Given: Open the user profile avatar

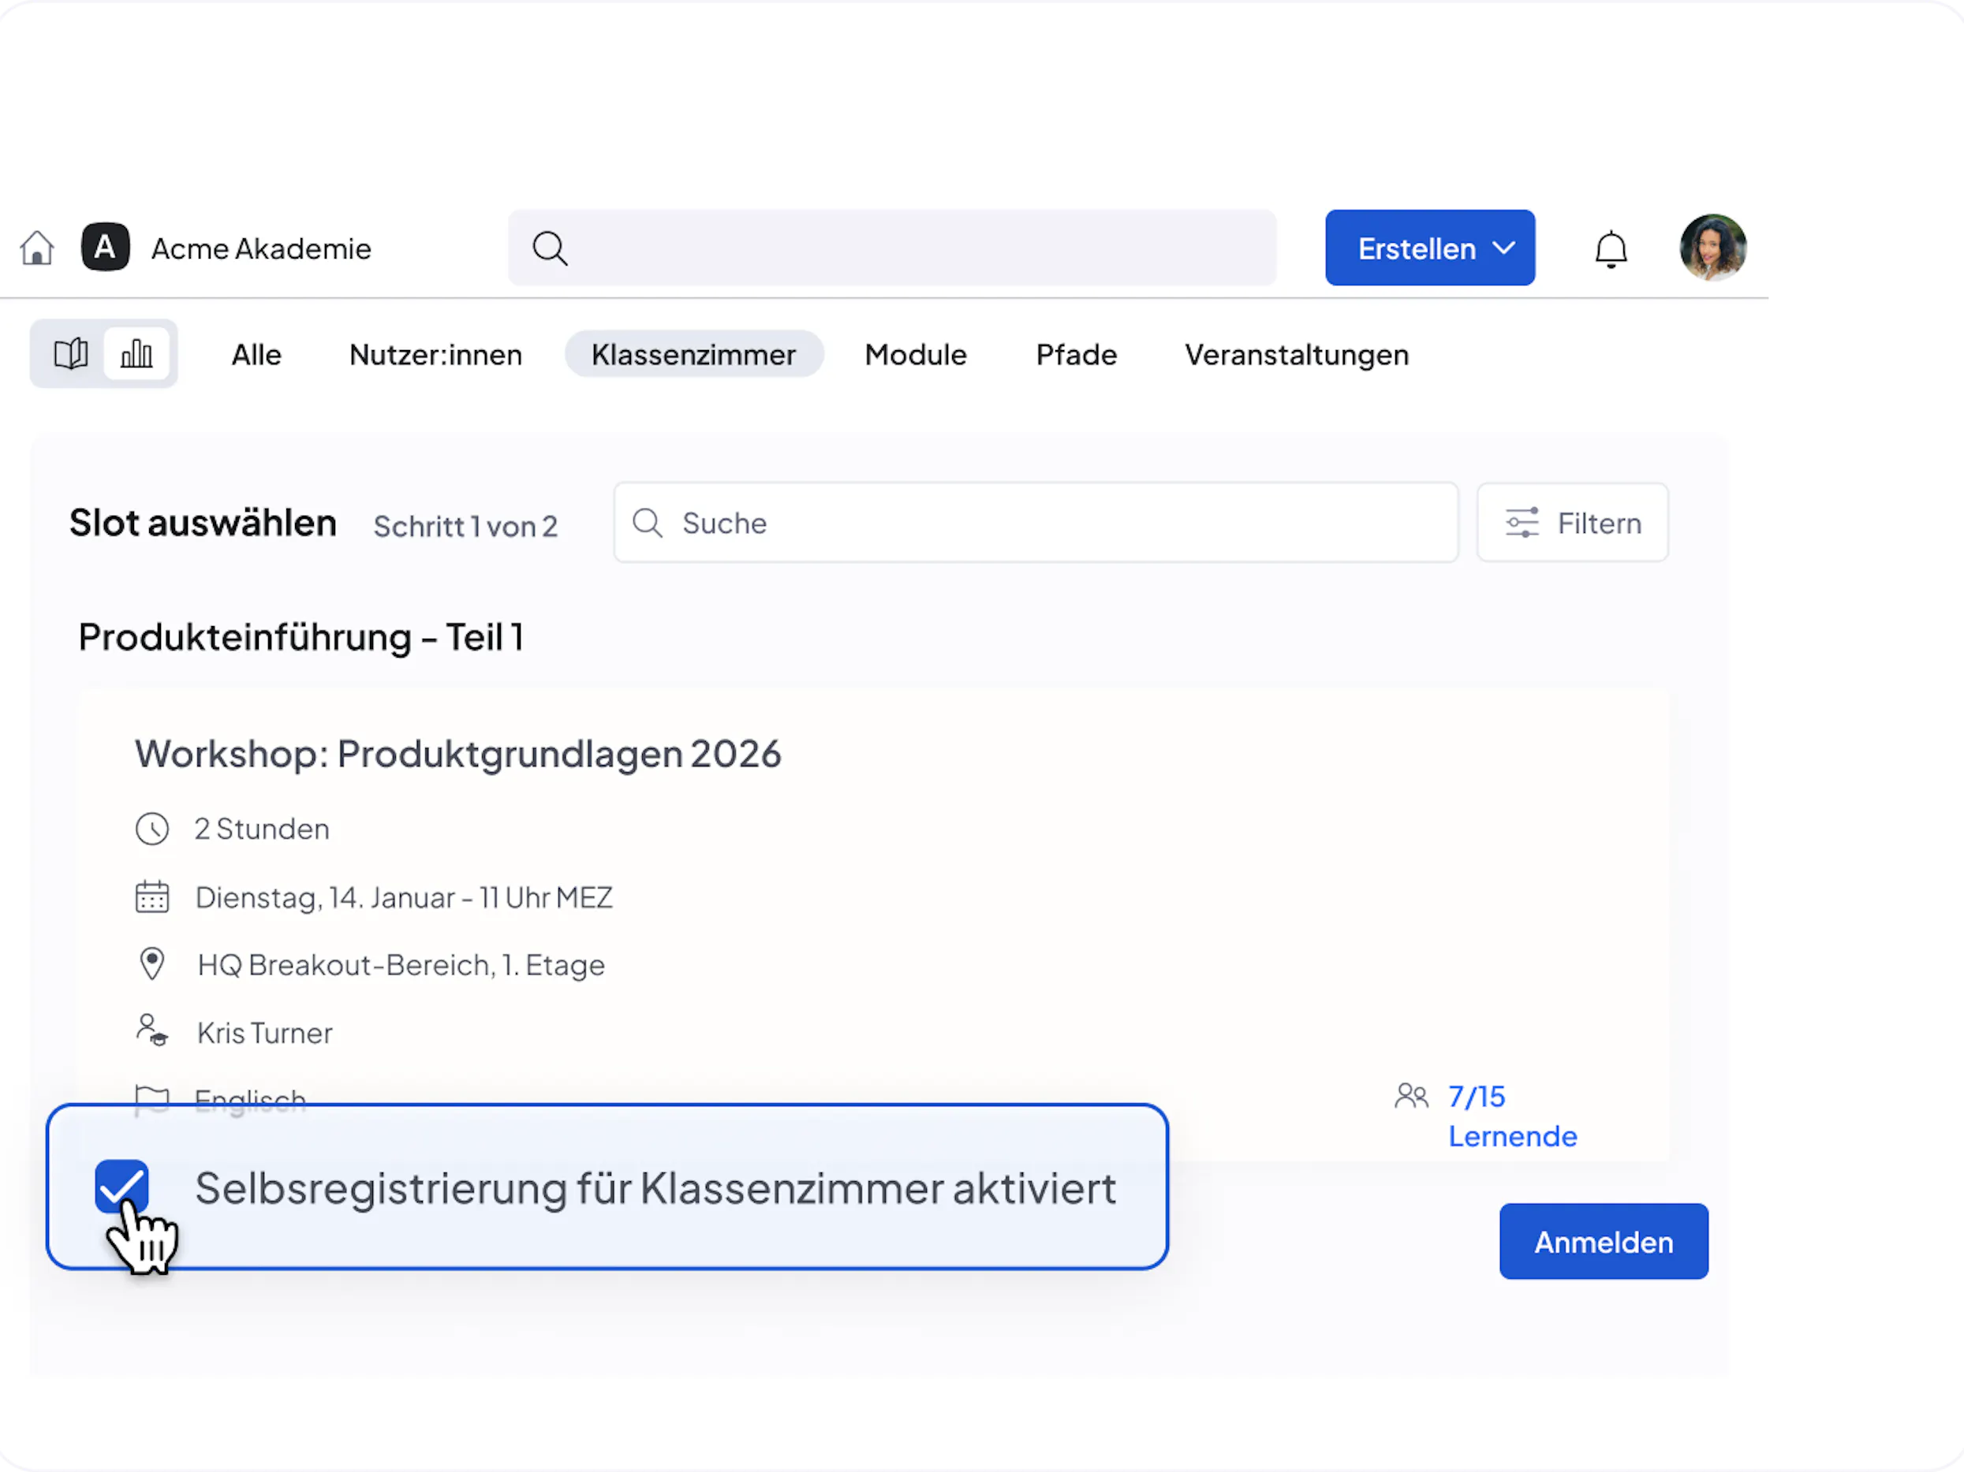Looking at the screenshot, I should 1712,248.
